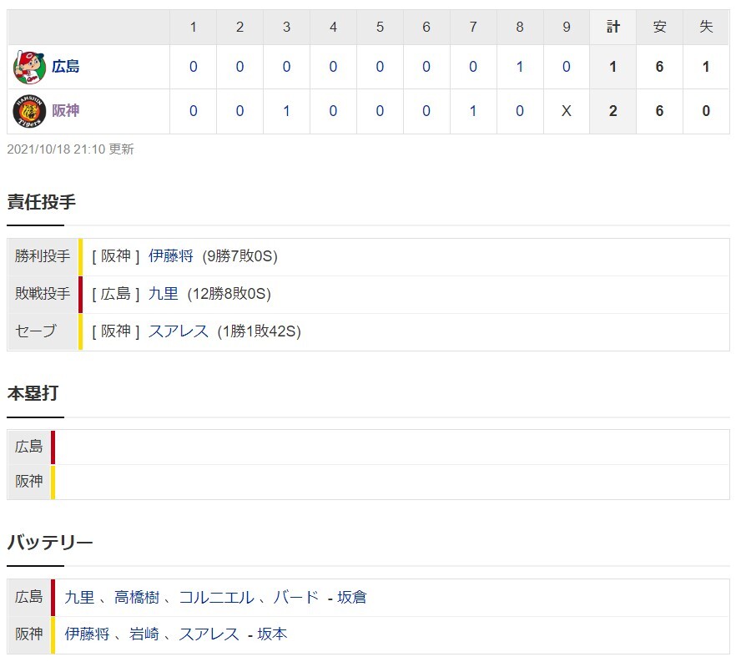Open catcher 坂本 link
This screenshot has height=662, width=736.
click(272, 634)
